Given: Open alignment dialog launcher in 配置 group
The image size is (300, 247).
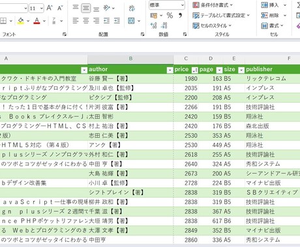Looking at the screenshot, I should click(142, 34).
